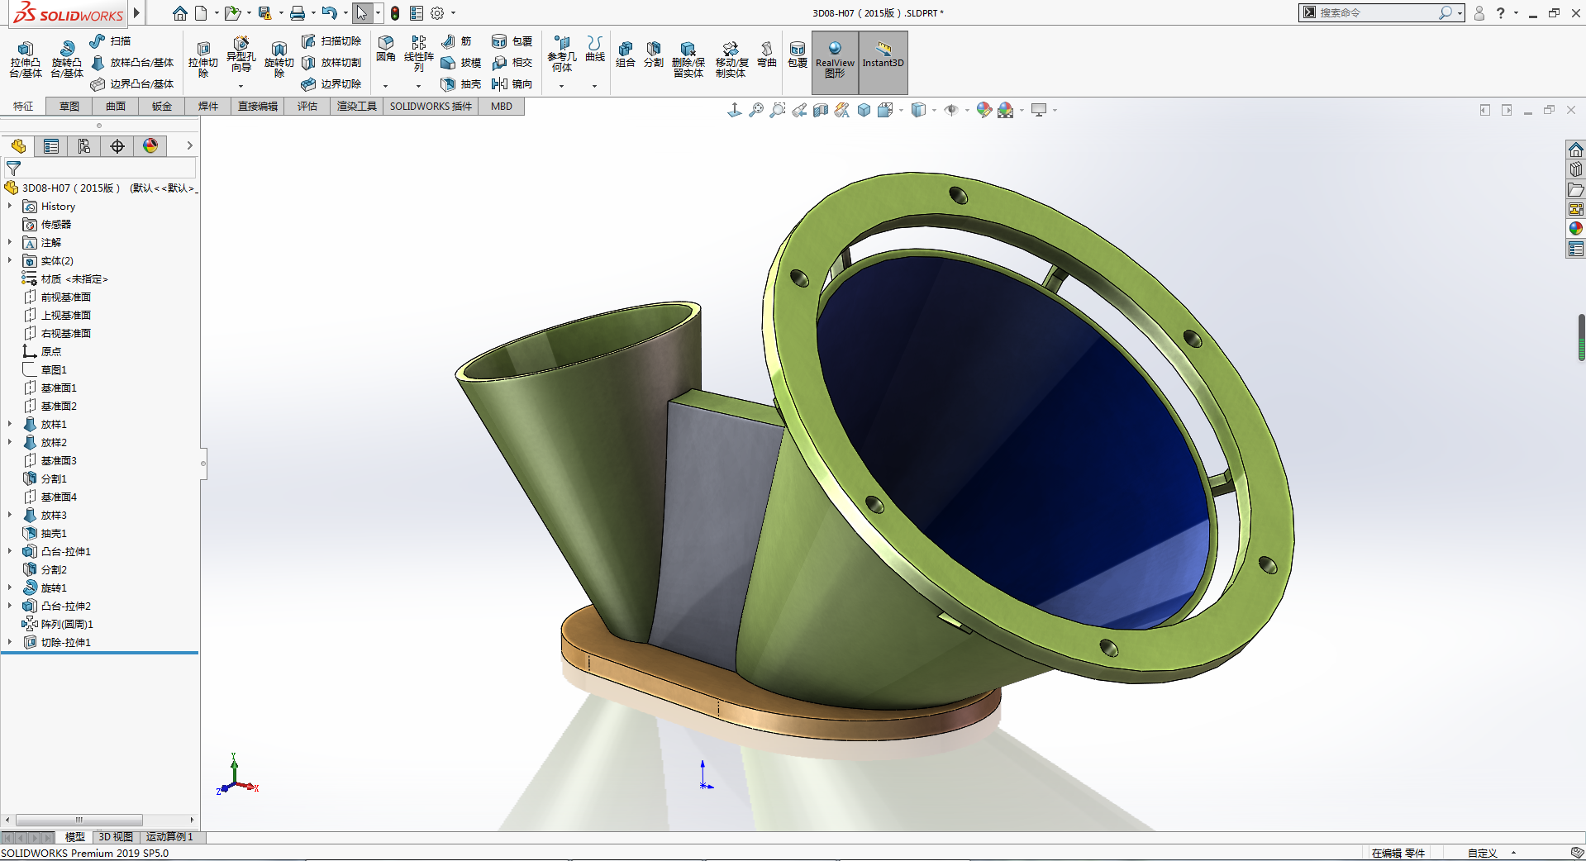Click the 筋 rib tool
The image size is (1586, 861).
point(456,40)
